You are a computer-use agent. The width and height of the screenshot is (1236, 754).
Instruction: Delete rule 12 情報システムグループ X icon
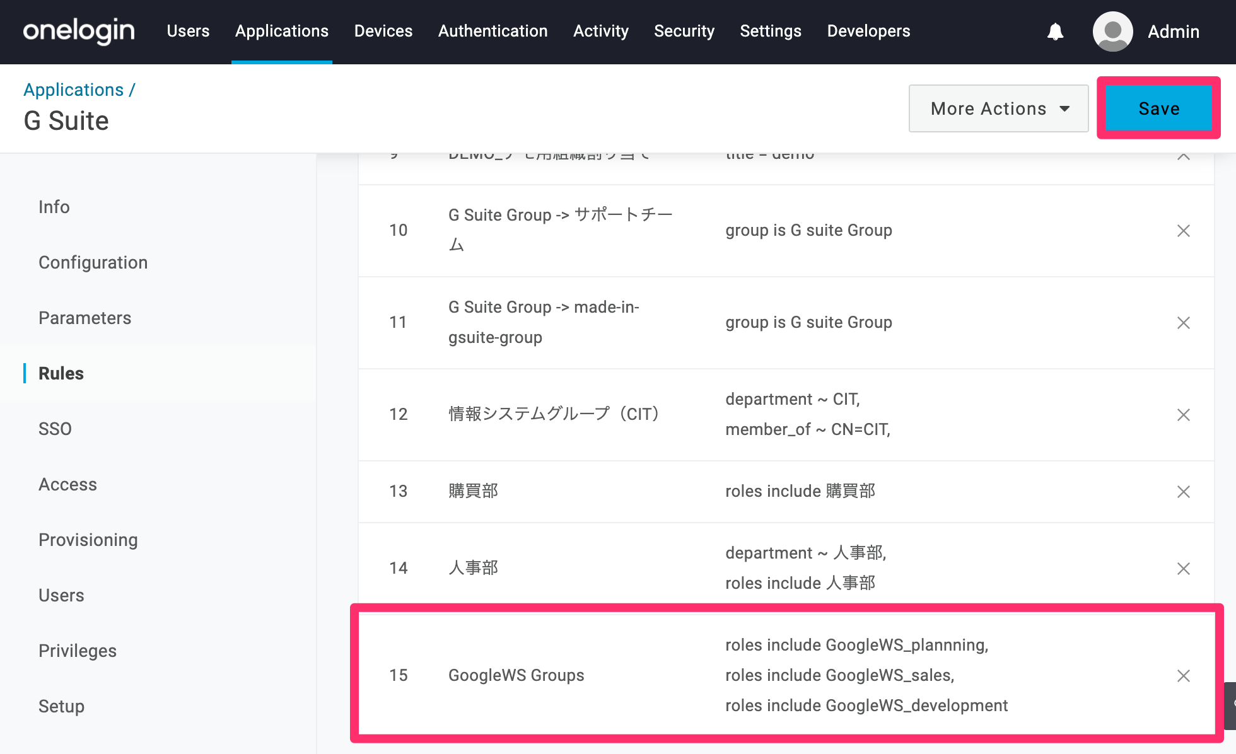pyautogui.click(x=1184, y=415)
